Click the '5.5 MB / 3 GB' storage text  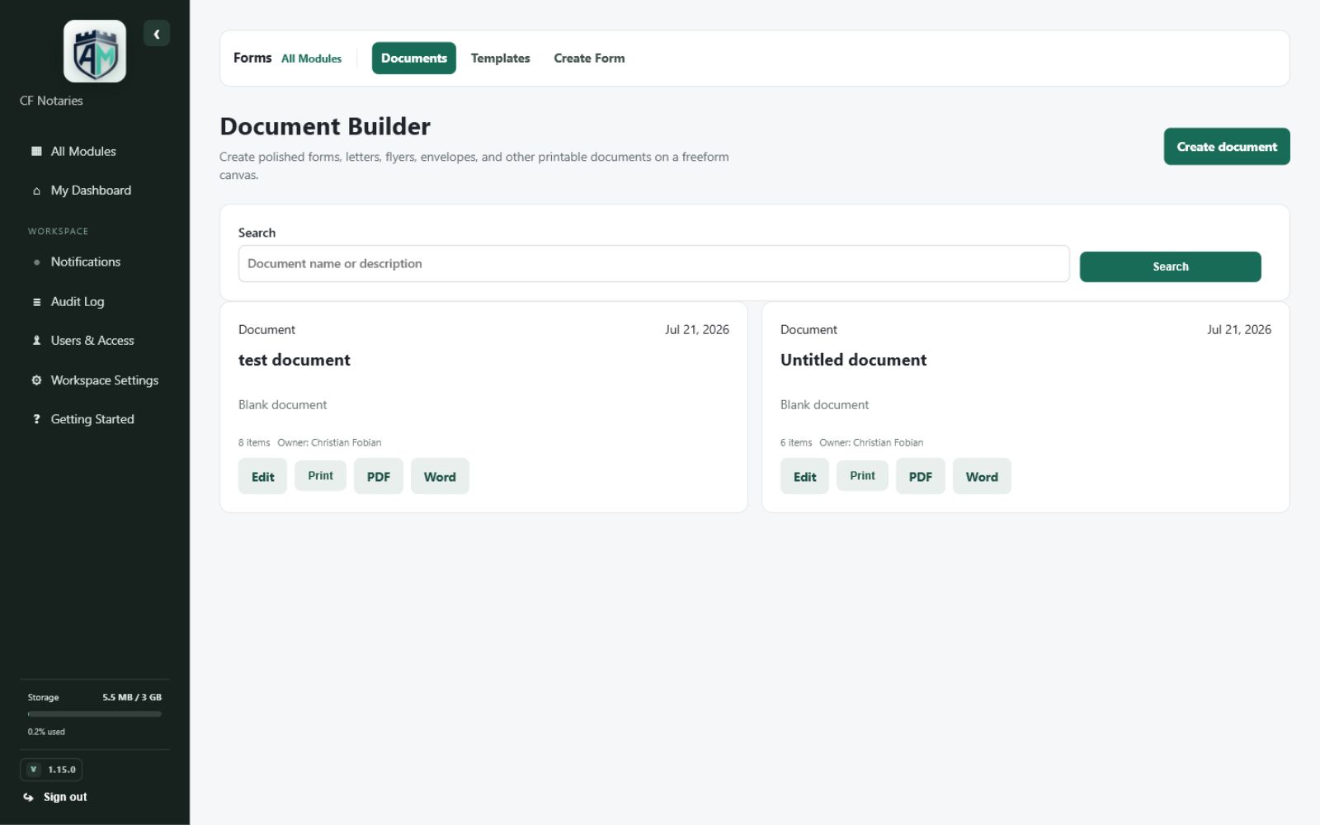[132, 697]
